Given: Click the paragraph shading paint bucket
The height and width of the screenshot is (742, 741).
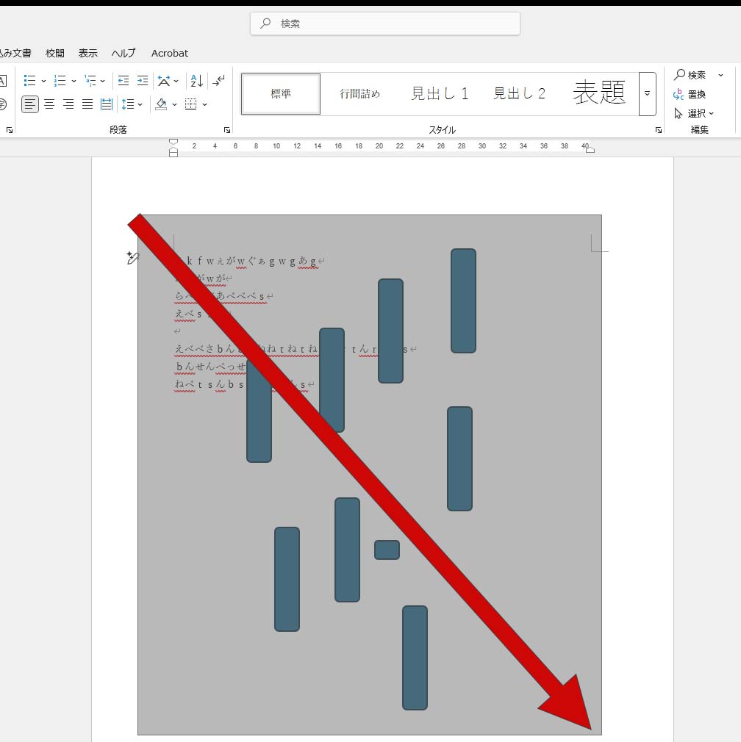Looking at the screenshot, I should pos(161,104).
